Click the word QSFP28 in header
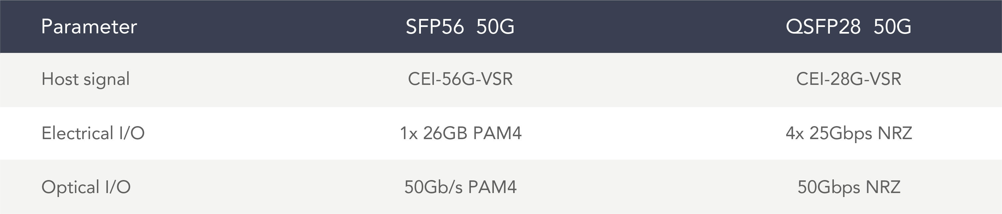 coord(823,27)
